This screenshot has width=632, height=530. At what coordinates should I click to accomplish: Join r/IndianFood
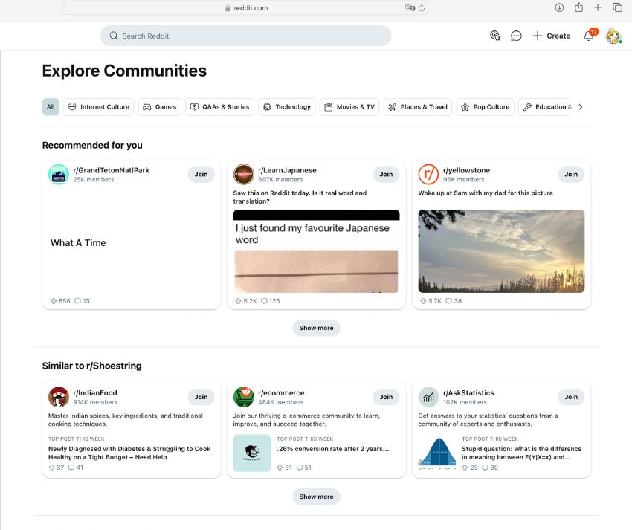201,397
